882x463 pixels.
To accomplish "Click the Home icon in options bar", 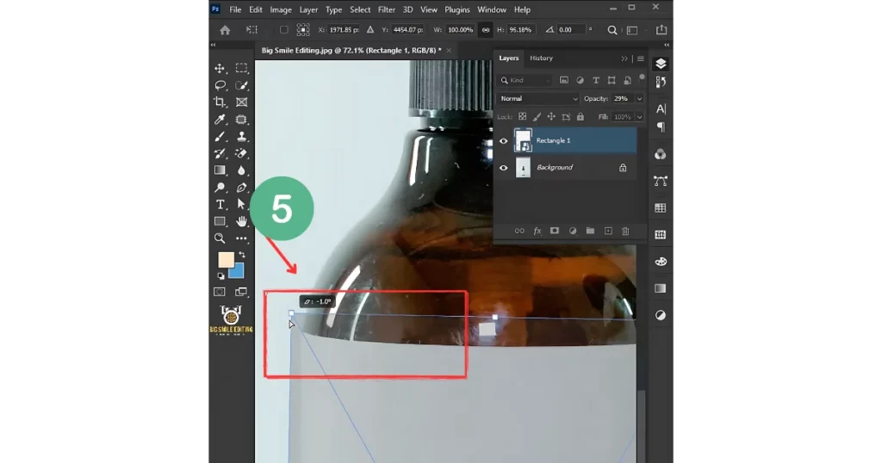I will pos(225,30).
